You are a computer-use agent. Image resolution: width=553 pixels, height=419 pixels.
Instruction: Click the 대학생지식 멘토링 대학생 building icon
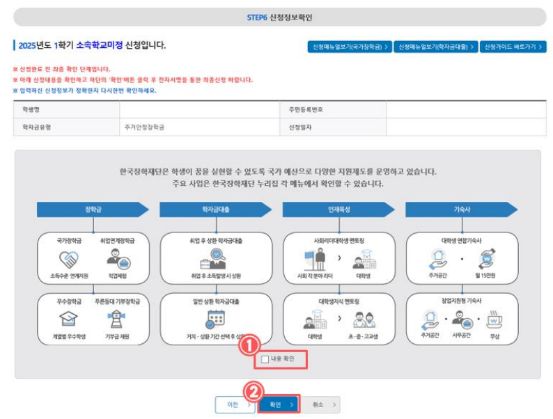point(315,319)
